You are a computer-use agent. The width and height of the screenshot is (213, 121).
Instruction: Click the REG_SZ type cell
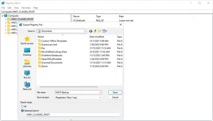coord(100,21)
